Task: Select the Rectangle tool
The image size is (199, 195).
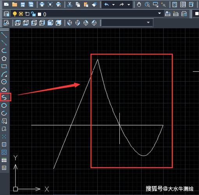Action: [4, 66]
